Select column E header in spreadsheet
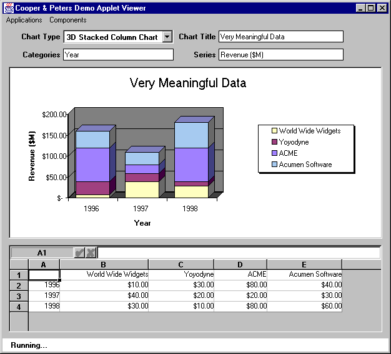The width and height of the screenshot is (391, 354). (304, 264)
